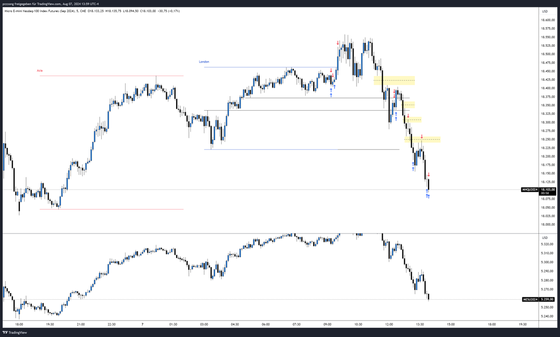Click the 18.550,00 price scale label
The image size is (560, 337).
pyautogui.click(x=548, y=37)
